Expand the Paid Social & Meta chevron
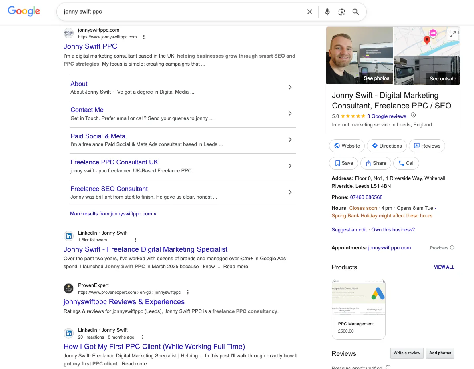 pyautogui.click(x=290, y=140)
